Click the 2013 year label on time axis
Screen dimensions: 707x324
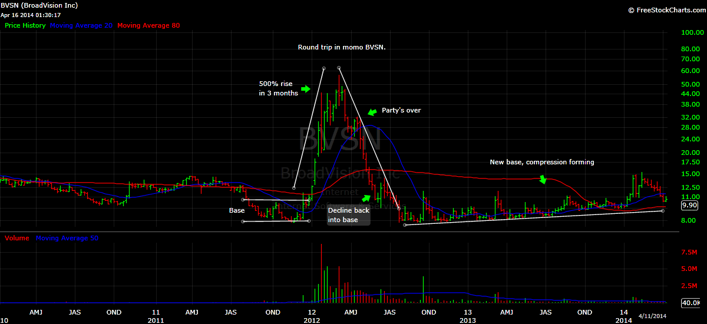pyautogui.click(x=467, y=320)
